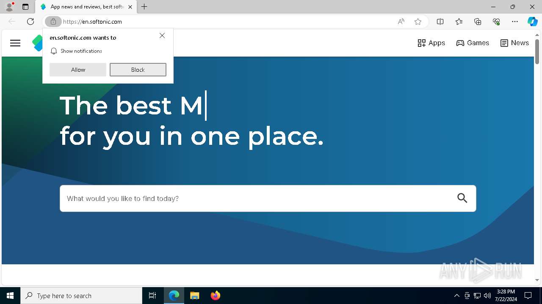Open the Windows Start menu
Image resolution: width=542 pixels, height=304 pixels.
10,296
